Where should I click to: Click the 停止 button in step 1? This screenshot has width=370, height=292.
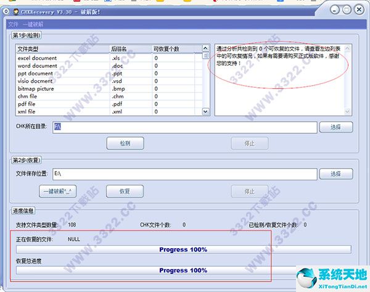point(250,143)
